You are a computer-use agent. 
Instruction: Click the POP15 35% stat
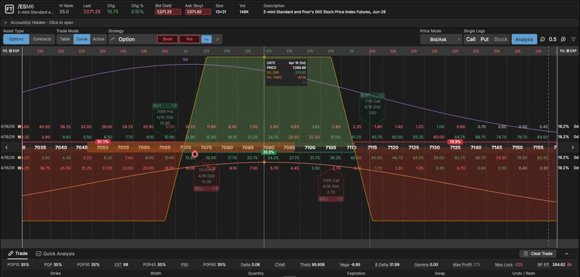pos(18,264)
